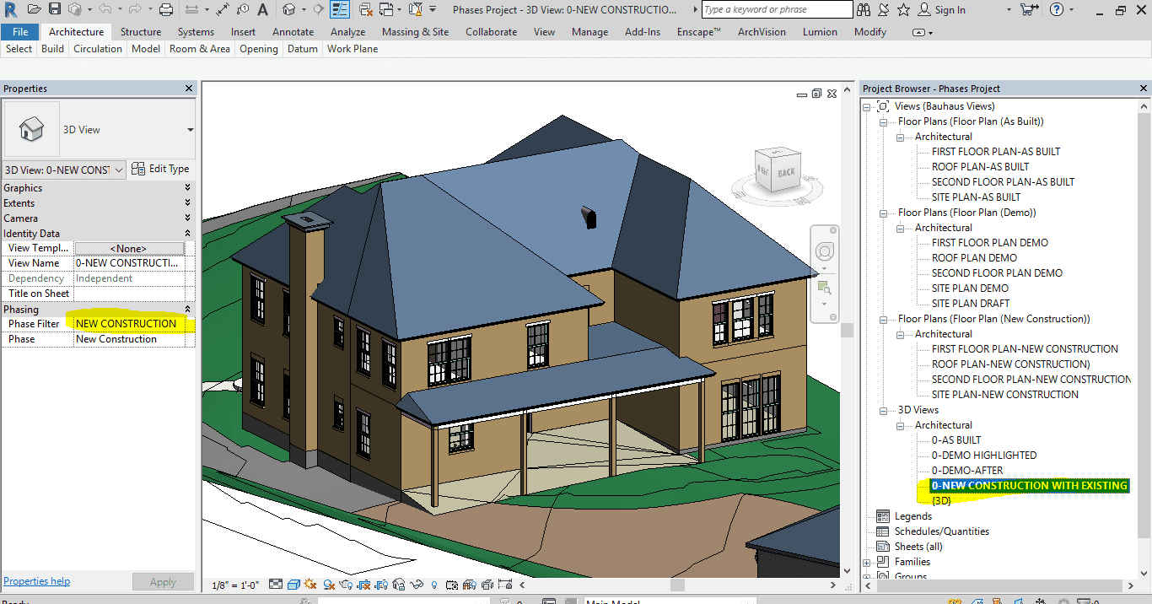Select the Text tool letter A icon
This screenshot has height=604, width=1152.
[262, 10]
